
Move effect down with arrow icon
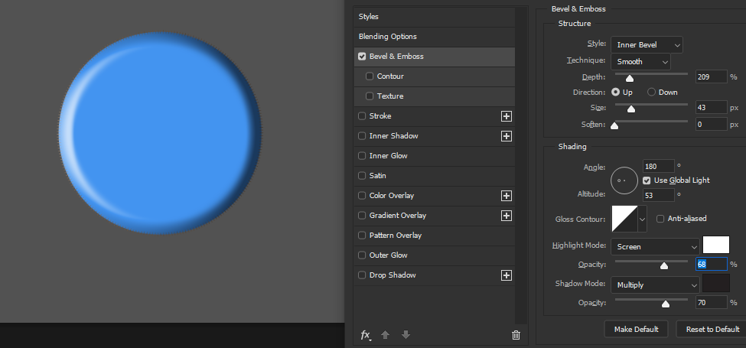click(406, 335)
